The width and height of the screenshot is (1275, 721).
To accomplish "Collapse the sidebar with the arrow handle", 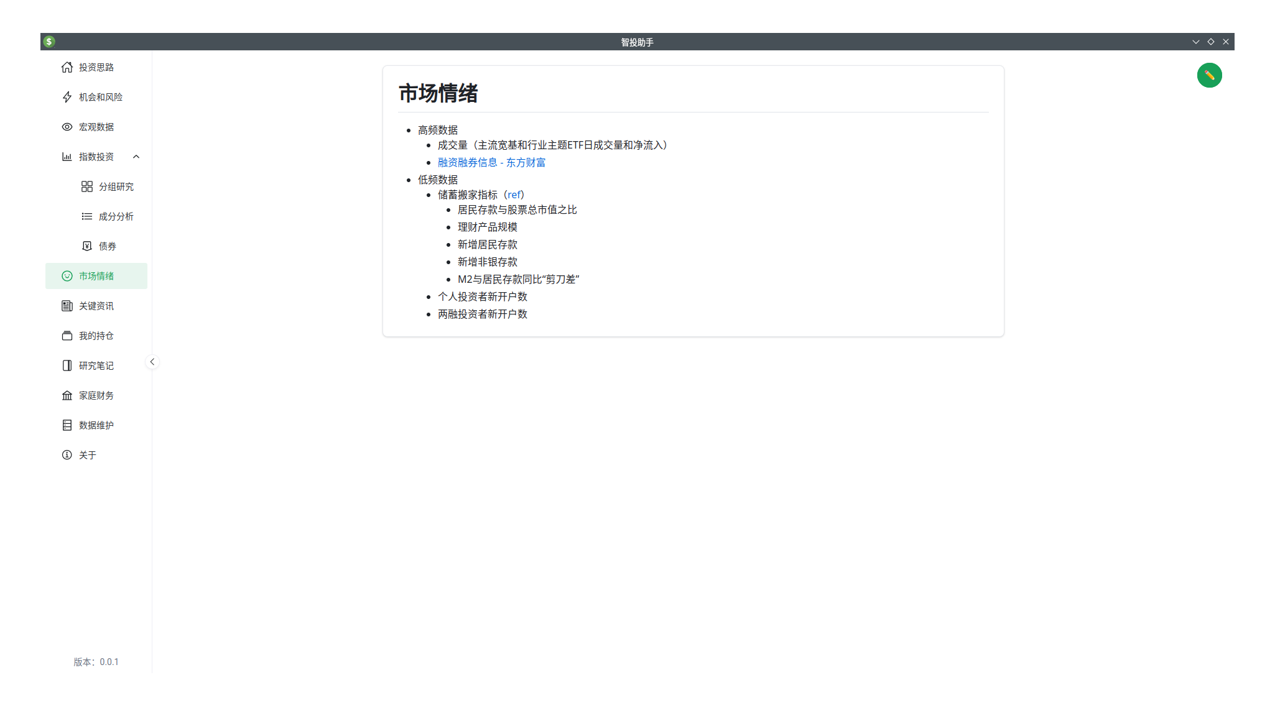I will coord(152,362).
